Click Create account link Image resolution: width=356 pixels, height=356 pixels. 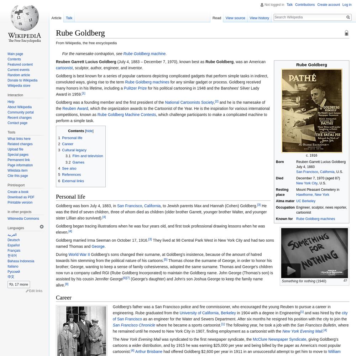(329, 5)
